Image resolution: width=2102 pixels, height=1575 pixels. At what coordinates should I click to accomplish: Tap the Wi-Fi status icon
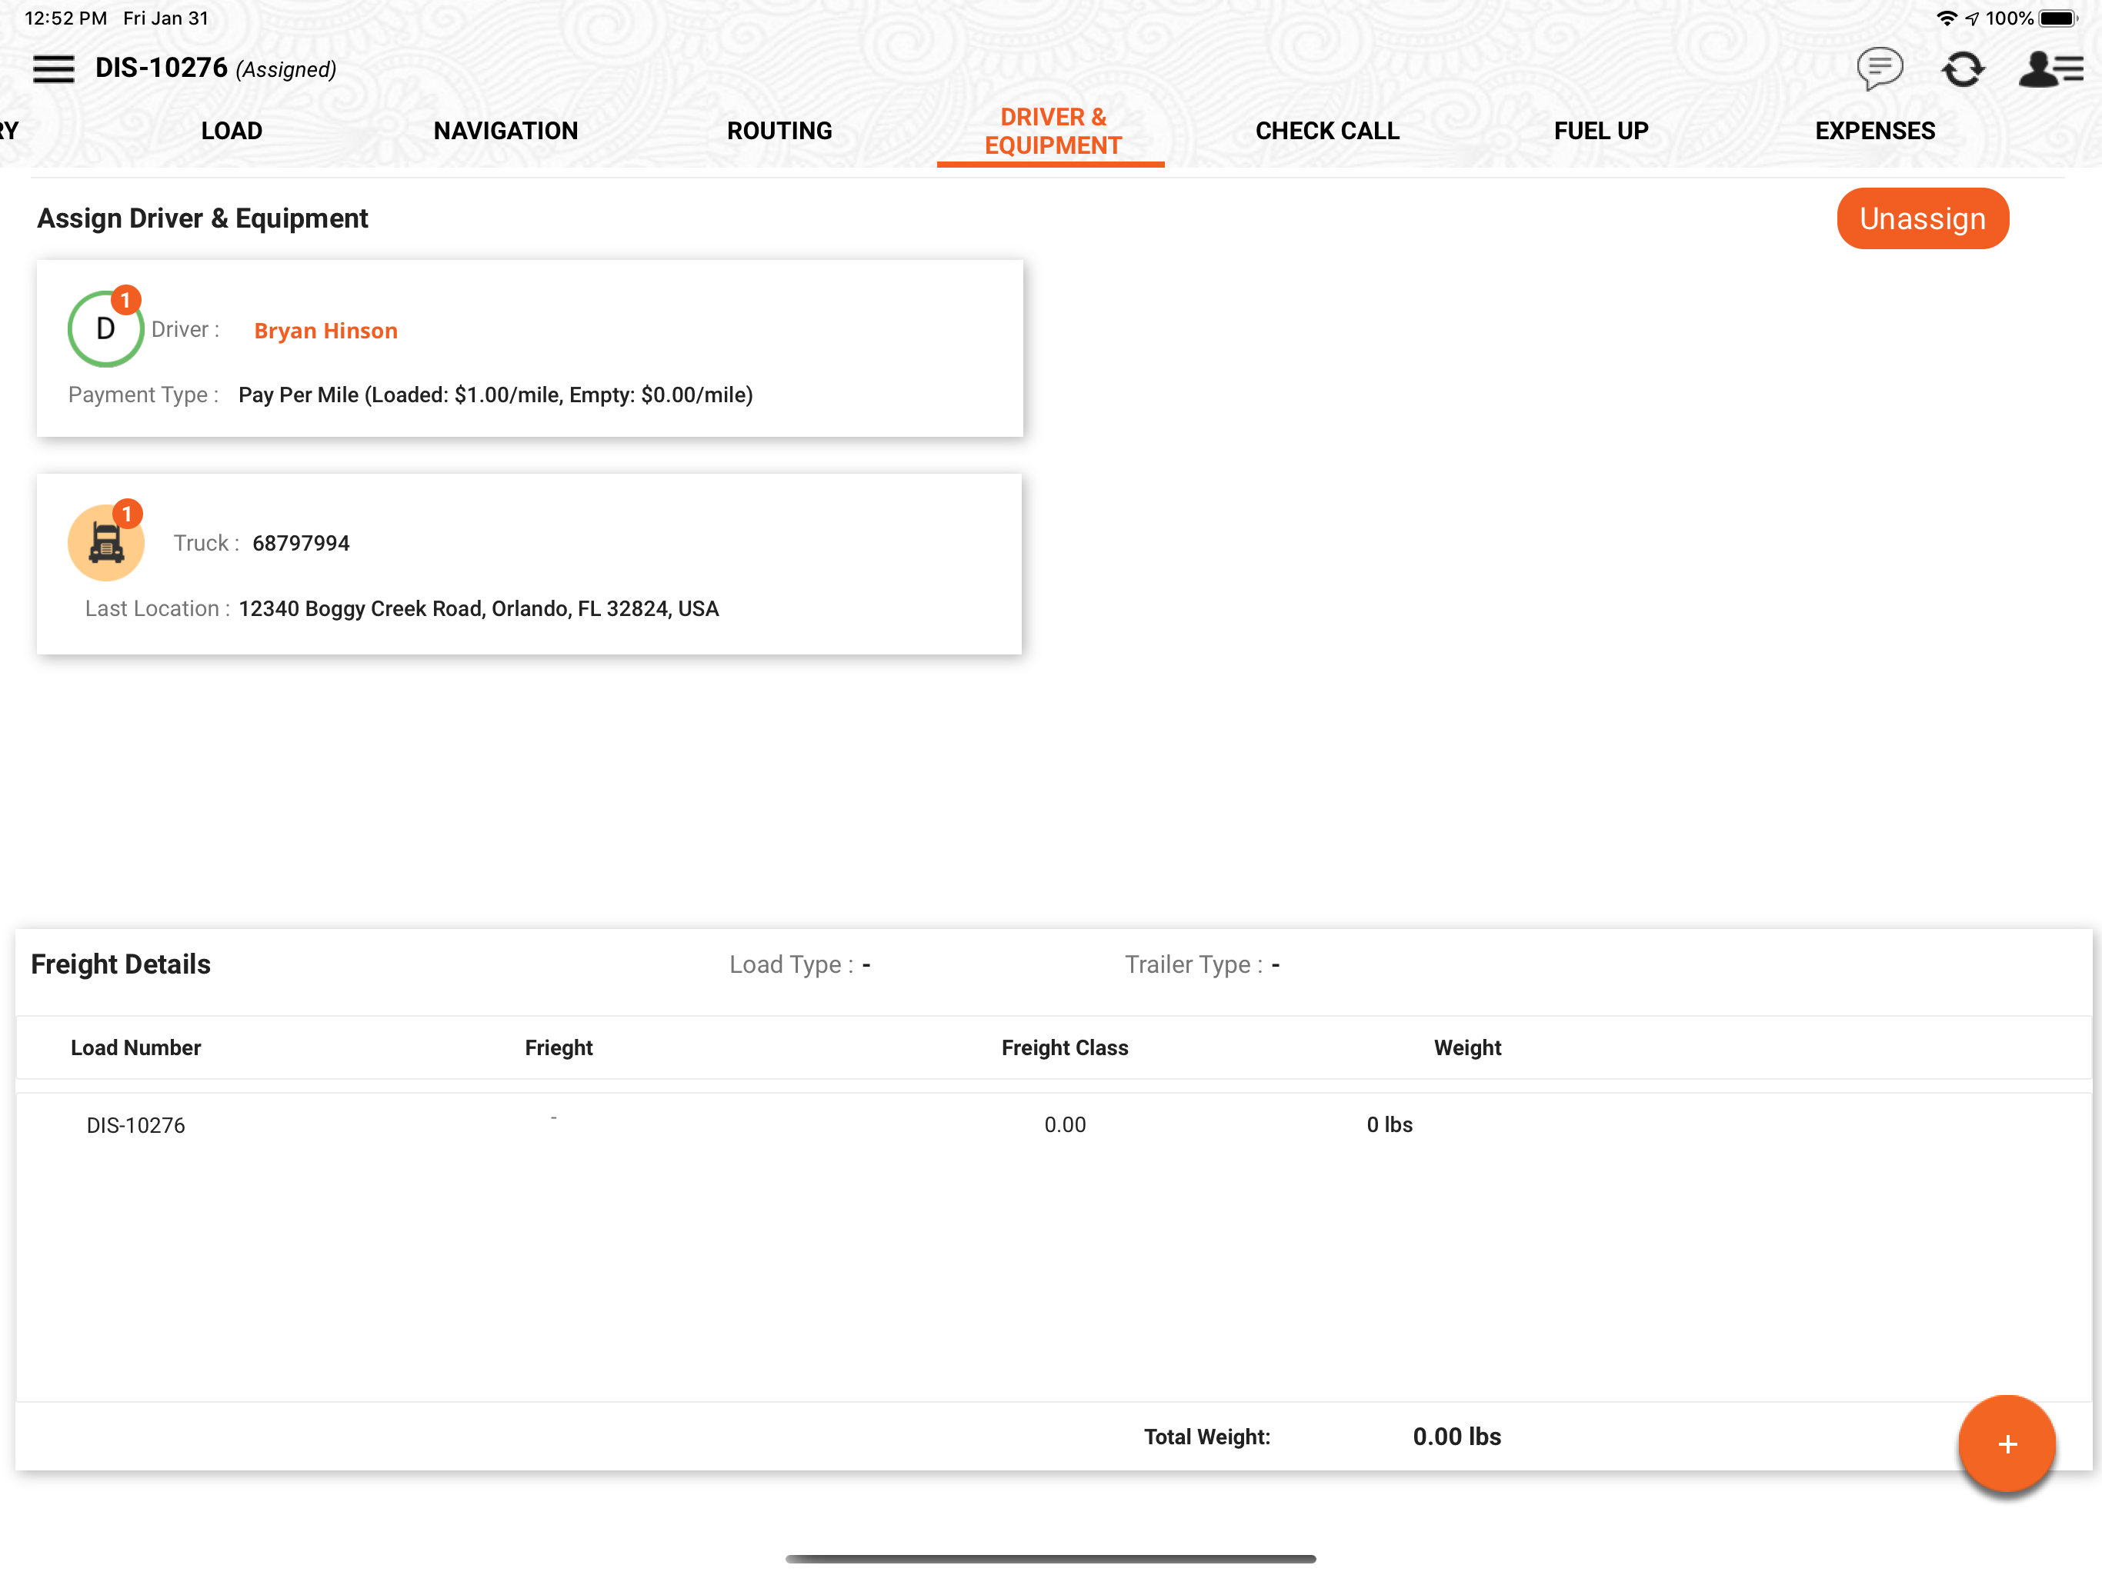tap(1946, 18)
